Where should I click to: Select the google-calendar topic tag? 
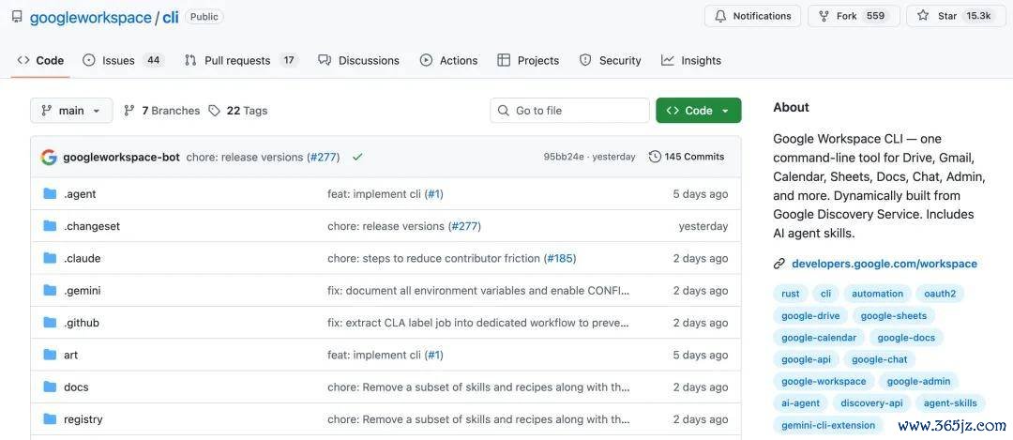coord(819,337)
